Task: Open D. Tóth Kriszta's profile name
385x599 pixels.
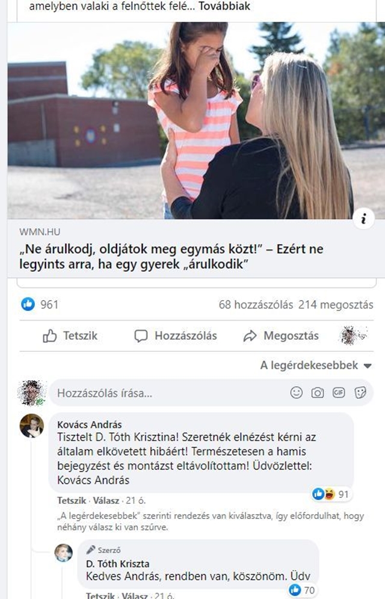Action: 118,564
